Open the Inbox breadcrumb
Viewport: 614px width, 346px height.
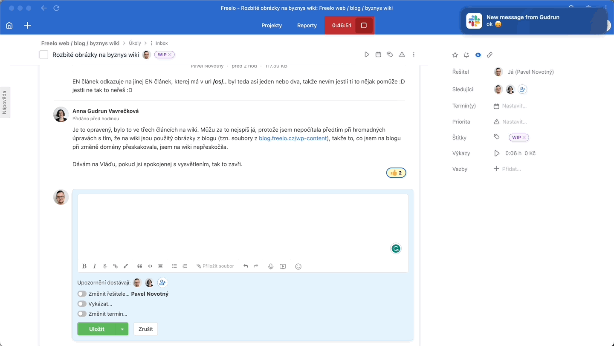tap(162, 43)
